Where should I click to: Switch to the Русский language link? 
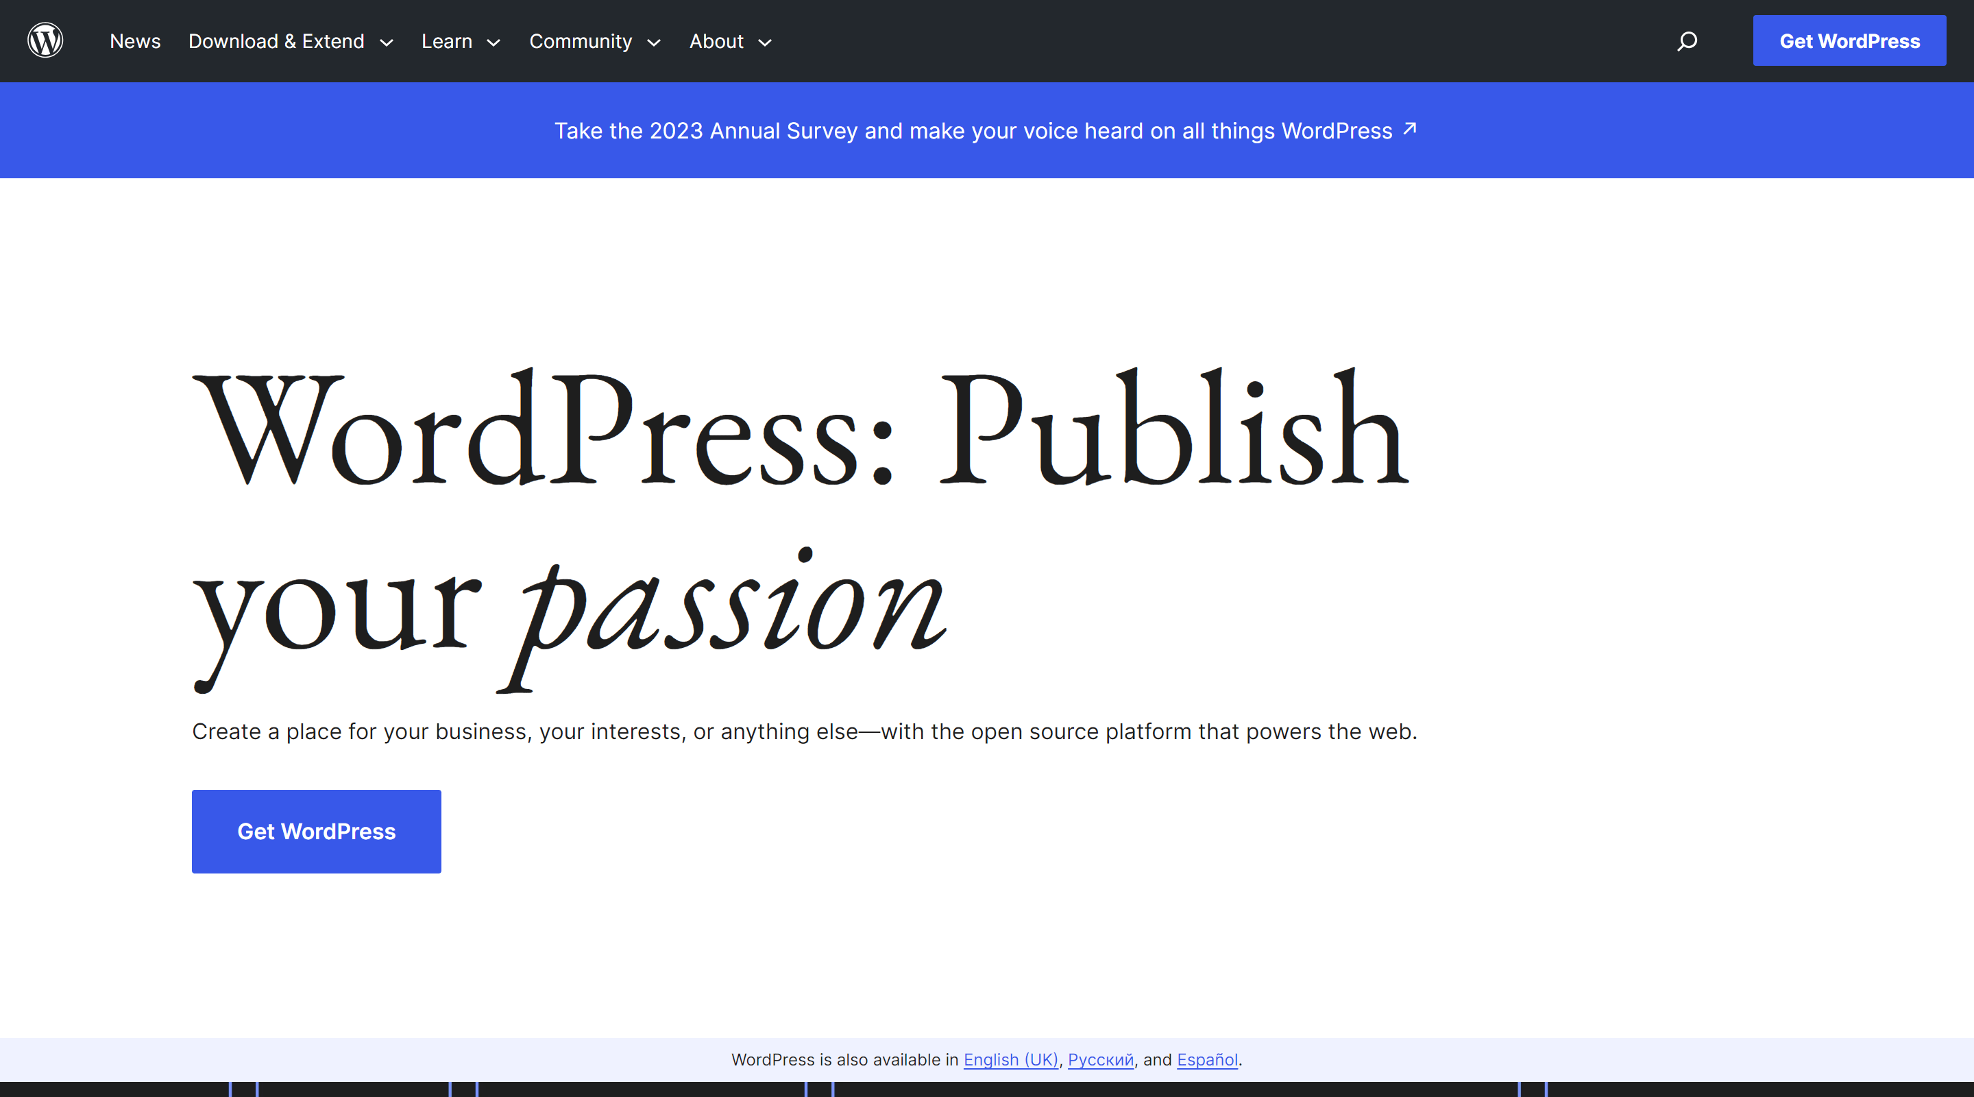pyautogui.click(x=1100, y=1059)
